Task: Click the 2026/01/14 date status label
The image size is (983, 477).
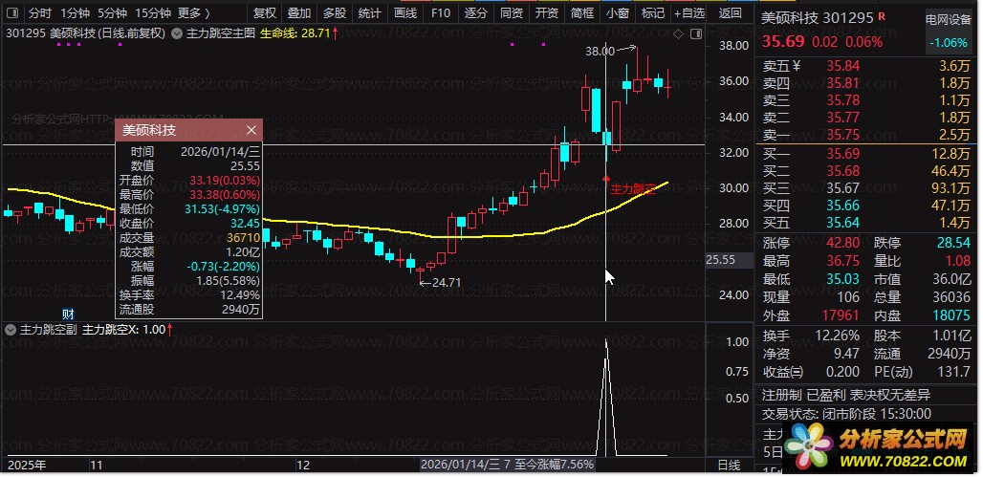Action: tap(507, 465)
